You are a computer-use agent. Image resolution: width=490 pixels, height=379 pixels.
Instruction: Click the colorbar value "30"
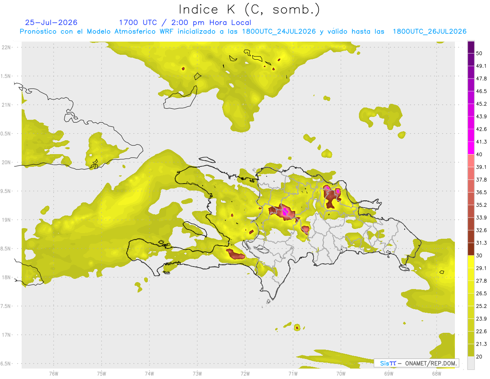[479, 256]
